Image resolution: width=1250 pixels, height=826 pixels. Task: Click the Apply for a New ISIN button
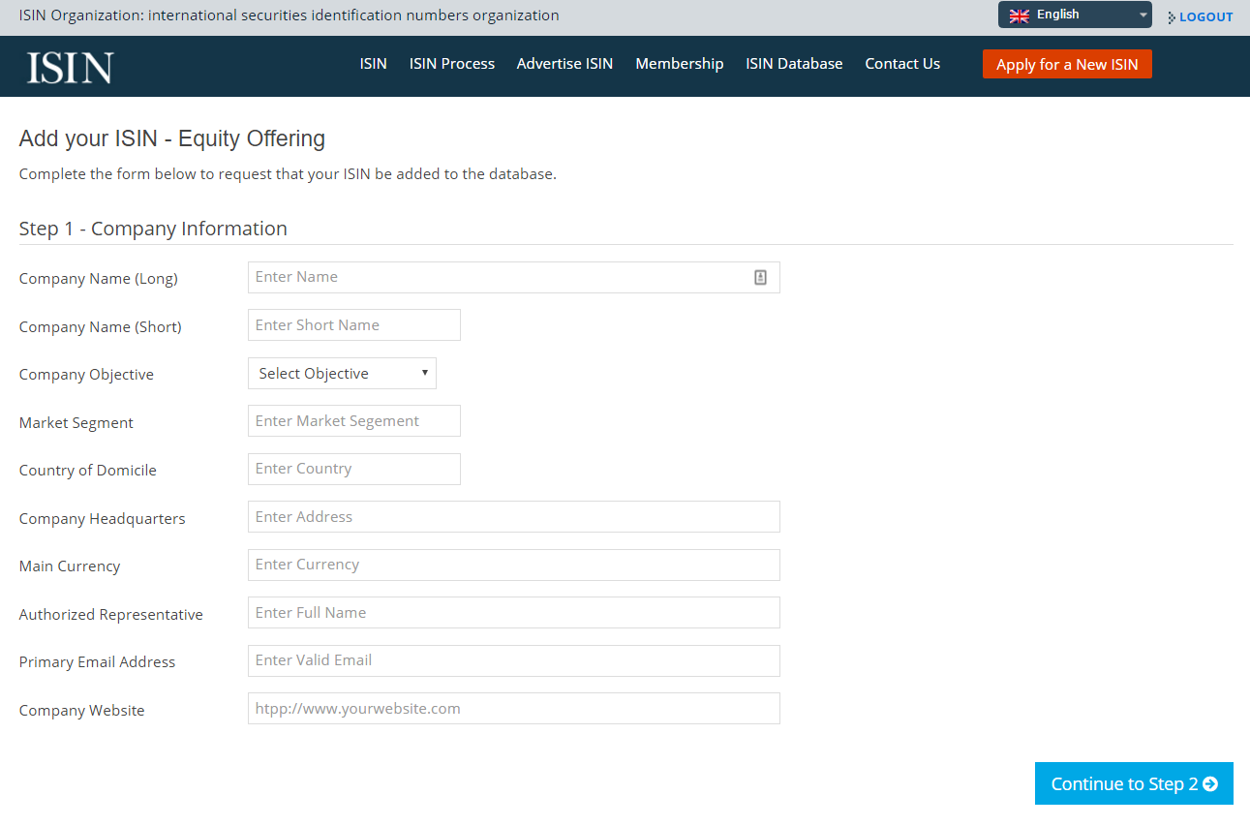[1067, 64]
